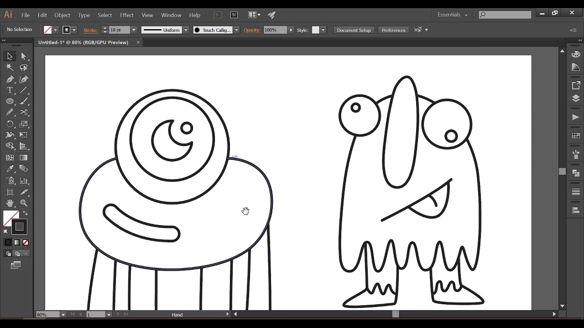Set paint mode to None
Viewport: 584px width, 328px height.
[26, 242]
